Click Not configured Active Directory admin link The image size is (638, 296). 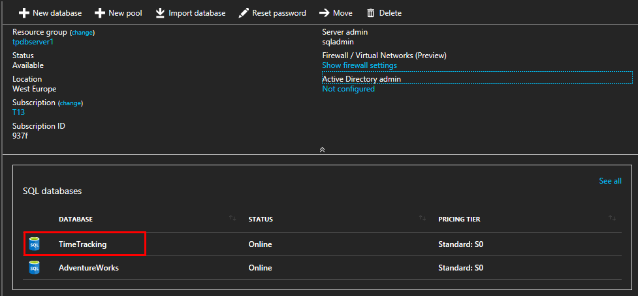click(348, 89)
